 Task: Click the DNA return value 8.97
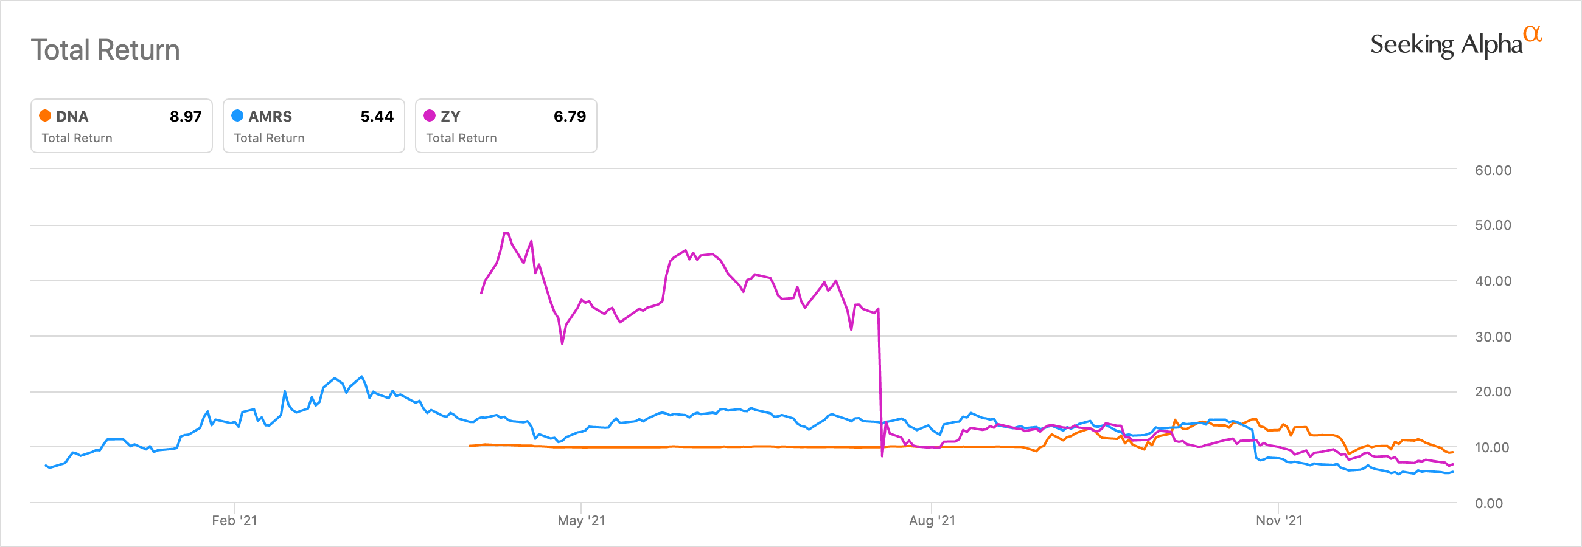[186, 117]
